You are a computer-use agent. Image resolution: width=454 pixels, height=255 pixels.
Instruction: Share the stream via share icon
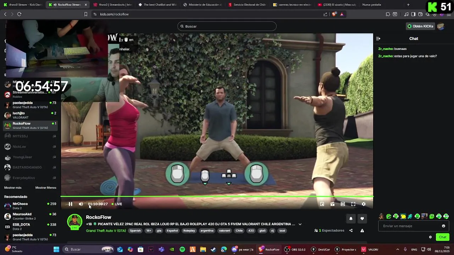[351, 231]
